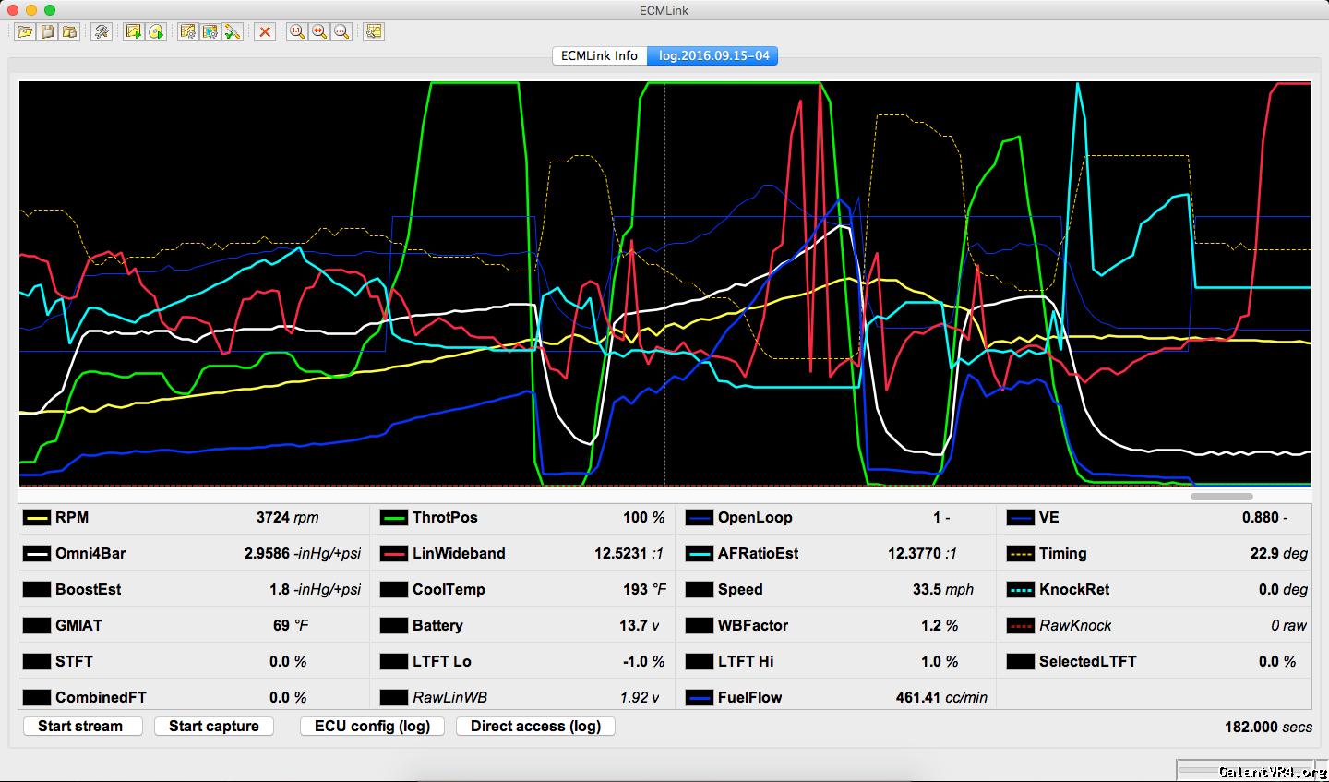
Task: Click the black BoostEst color swatch
Action: pos(37,590)
